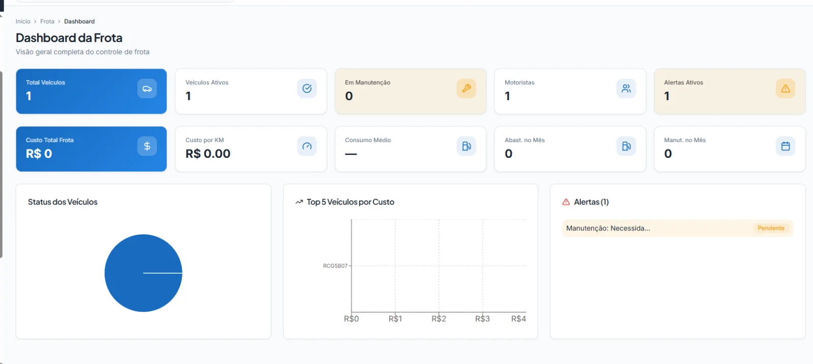Click the subtitle Visão geral completa do controle de frota
The image size is (813, 364).
[x=82, y=52]
